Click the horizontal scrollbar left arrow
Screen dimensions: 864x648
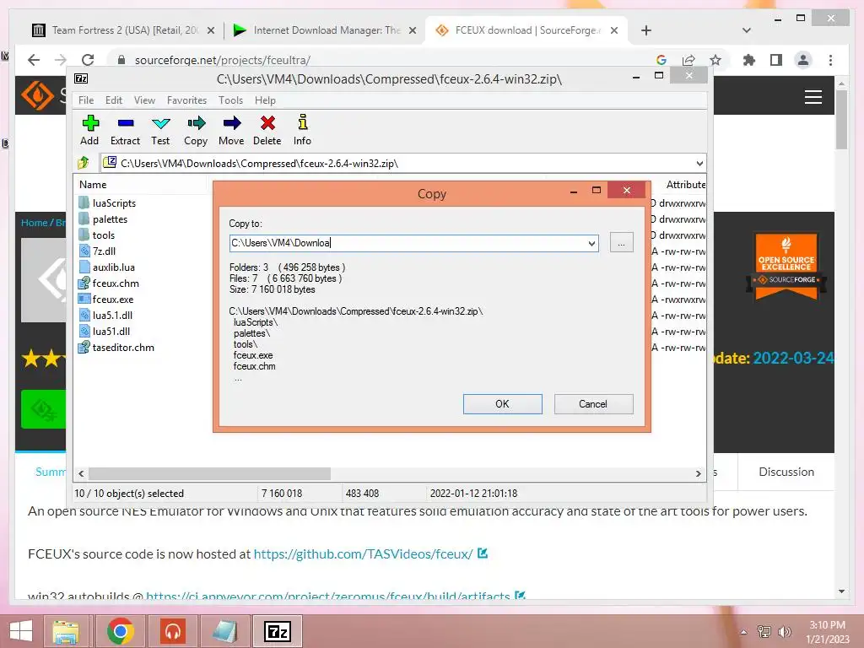tap(82, 473)
